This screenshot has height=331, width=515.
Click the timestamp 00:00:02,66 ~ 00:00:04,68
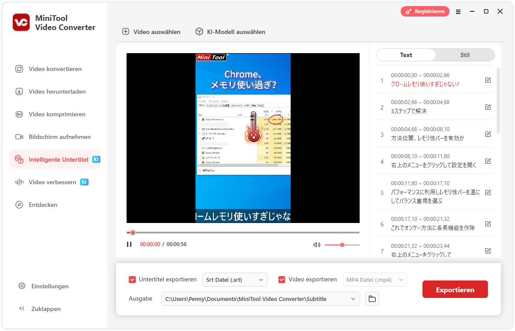point(420,102)
